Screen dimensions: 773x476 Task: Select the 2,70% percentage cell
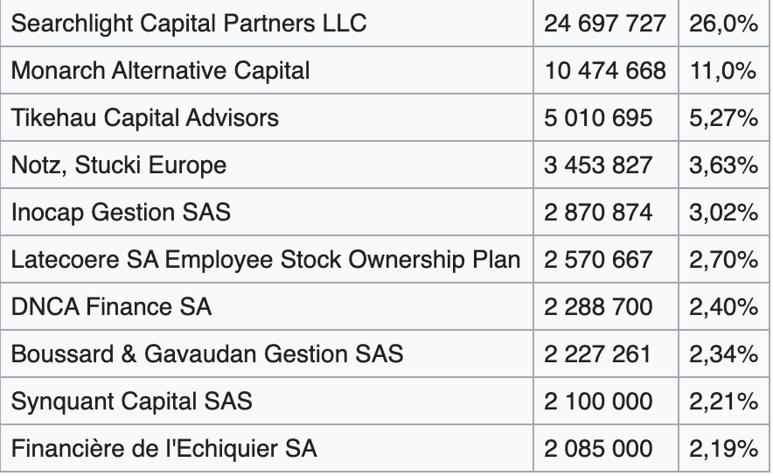[724, 259]
